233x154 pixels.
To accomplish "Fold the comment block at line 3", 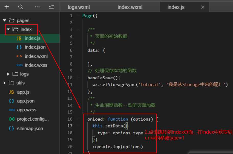I will point(78,29).
